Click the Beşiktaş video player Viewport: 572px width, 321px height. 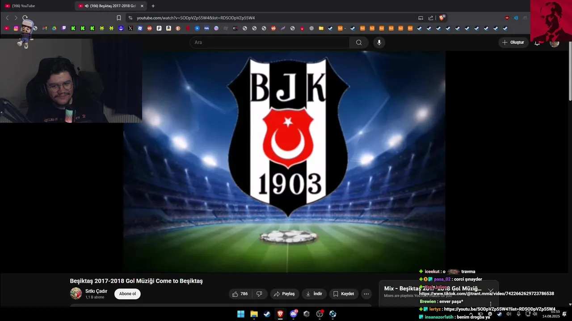coord(284,161)
